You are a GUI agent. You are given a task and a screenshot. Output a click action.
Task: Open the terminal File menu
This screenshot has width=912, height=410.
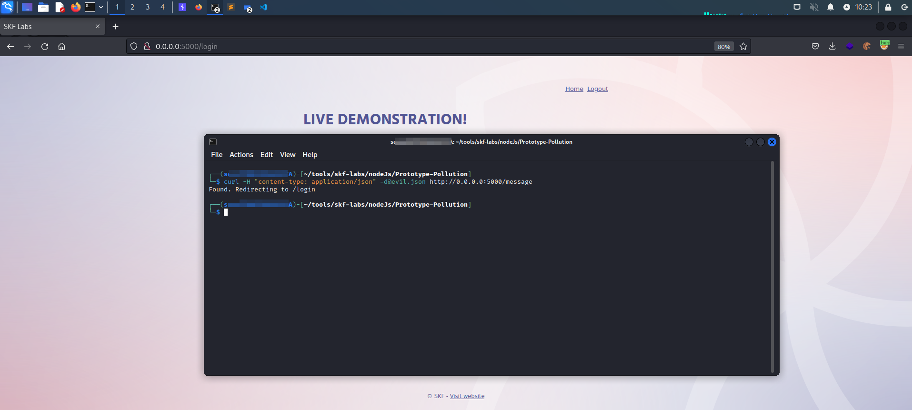217,155
